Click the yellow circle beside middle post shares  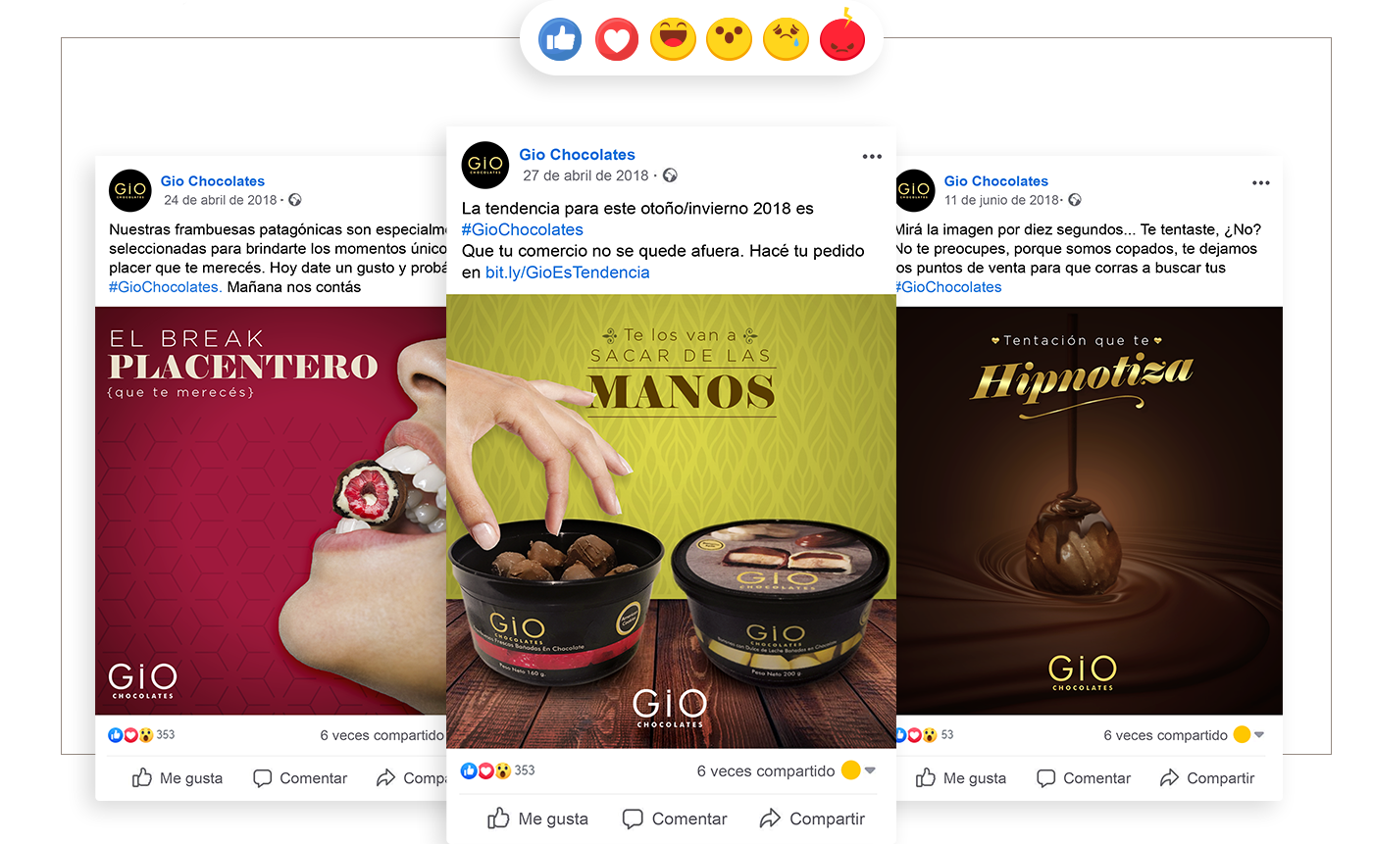(850, 770)
